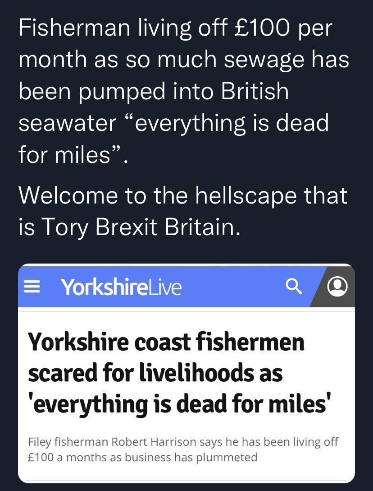Click the divider line beneath the article summary
The image size is (373, 491).
pos(186,480)
